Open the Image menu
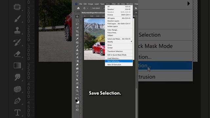This screenshot has width=210, height=118. click(x=91, y=4)
